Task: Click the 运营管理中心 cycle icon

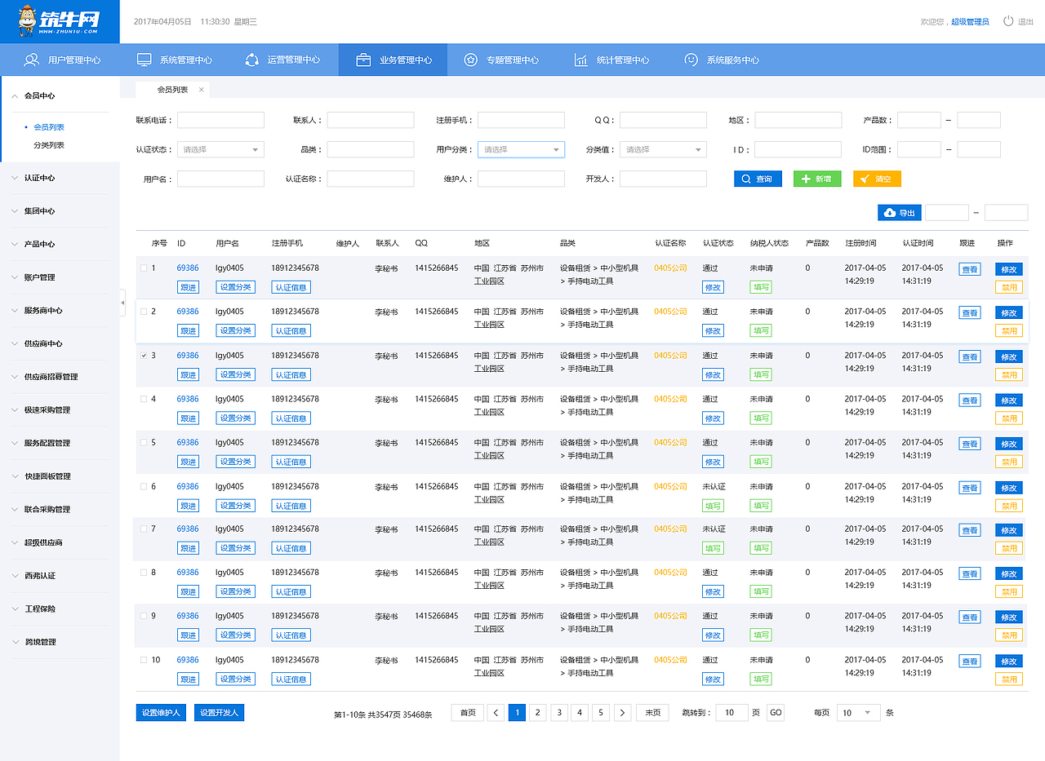Action: (251, 60)
